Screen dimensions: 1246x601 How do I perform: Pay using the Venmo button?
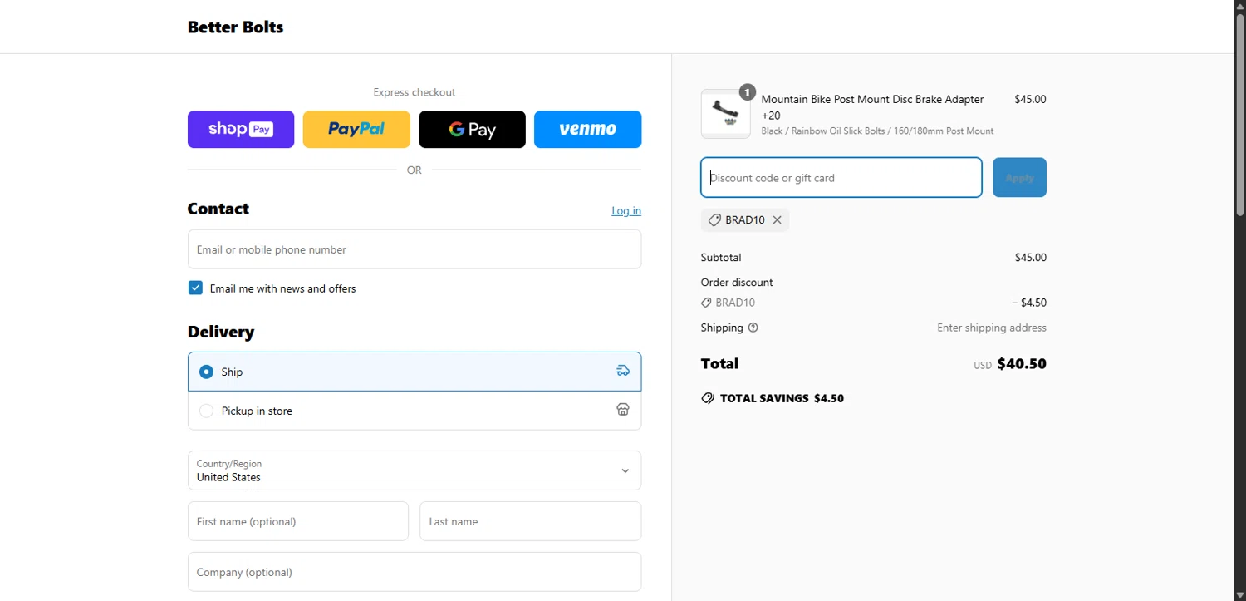[x=587, y=130]
